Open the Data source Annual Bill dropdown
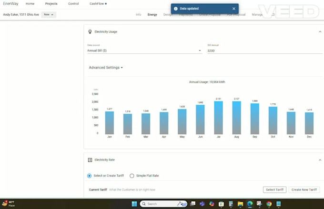This screenshot has width=324, height=209. pyautogui.click(x=144, y=50)
